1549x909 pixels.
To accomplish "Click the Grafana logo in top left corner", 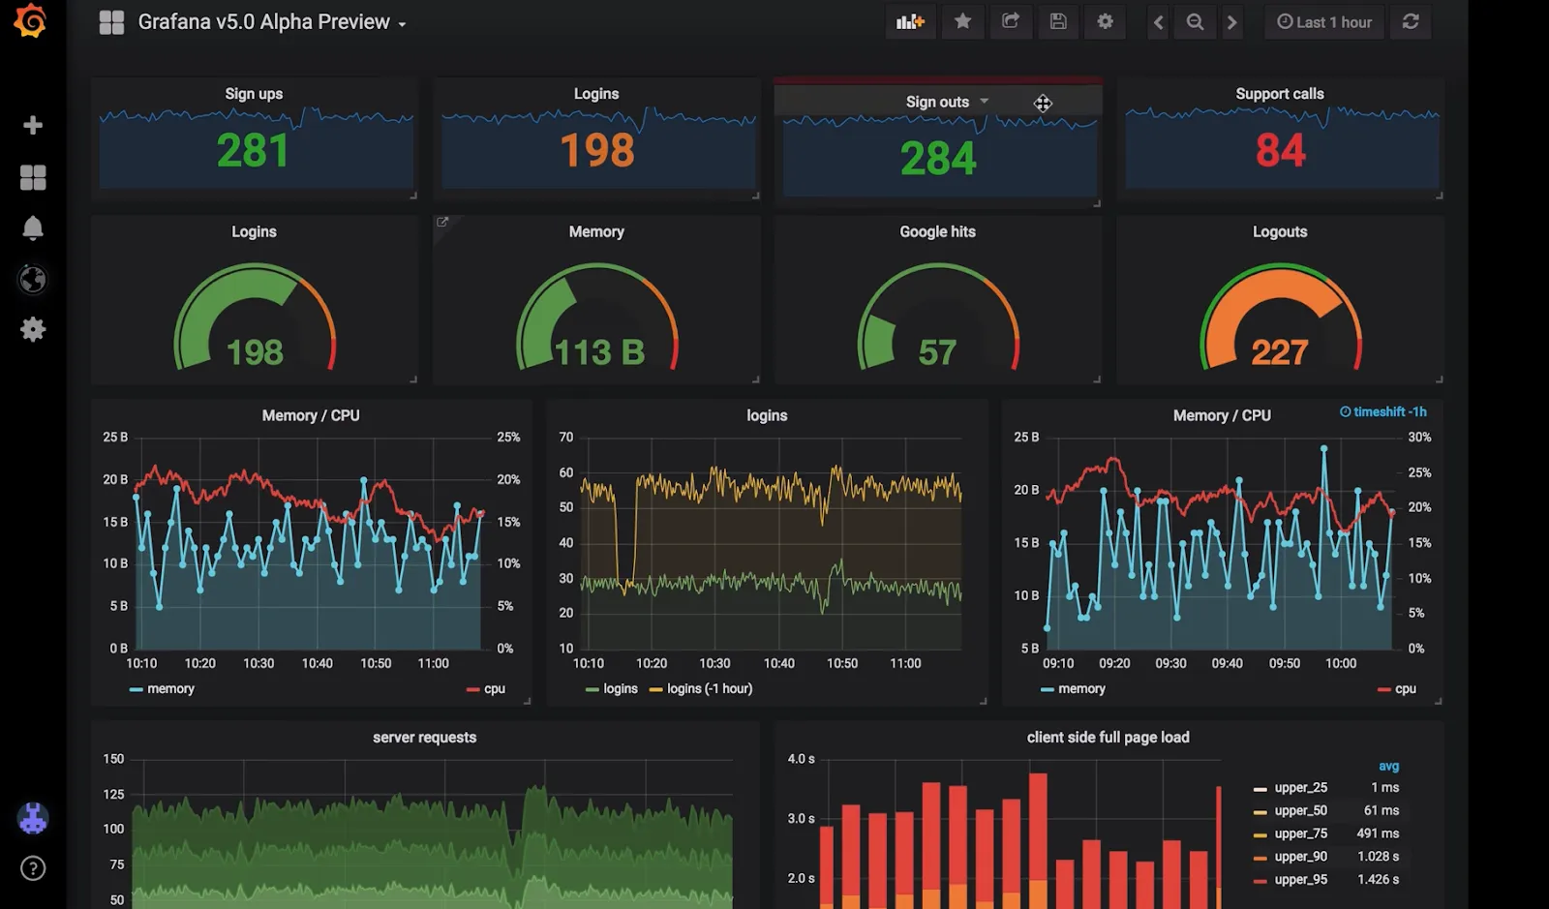I will (29, 21).
